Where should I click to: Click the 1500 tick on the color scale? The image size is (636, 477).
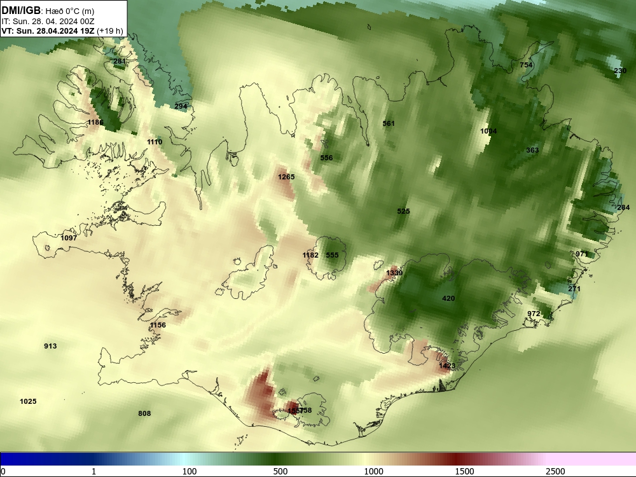(464, 471)
